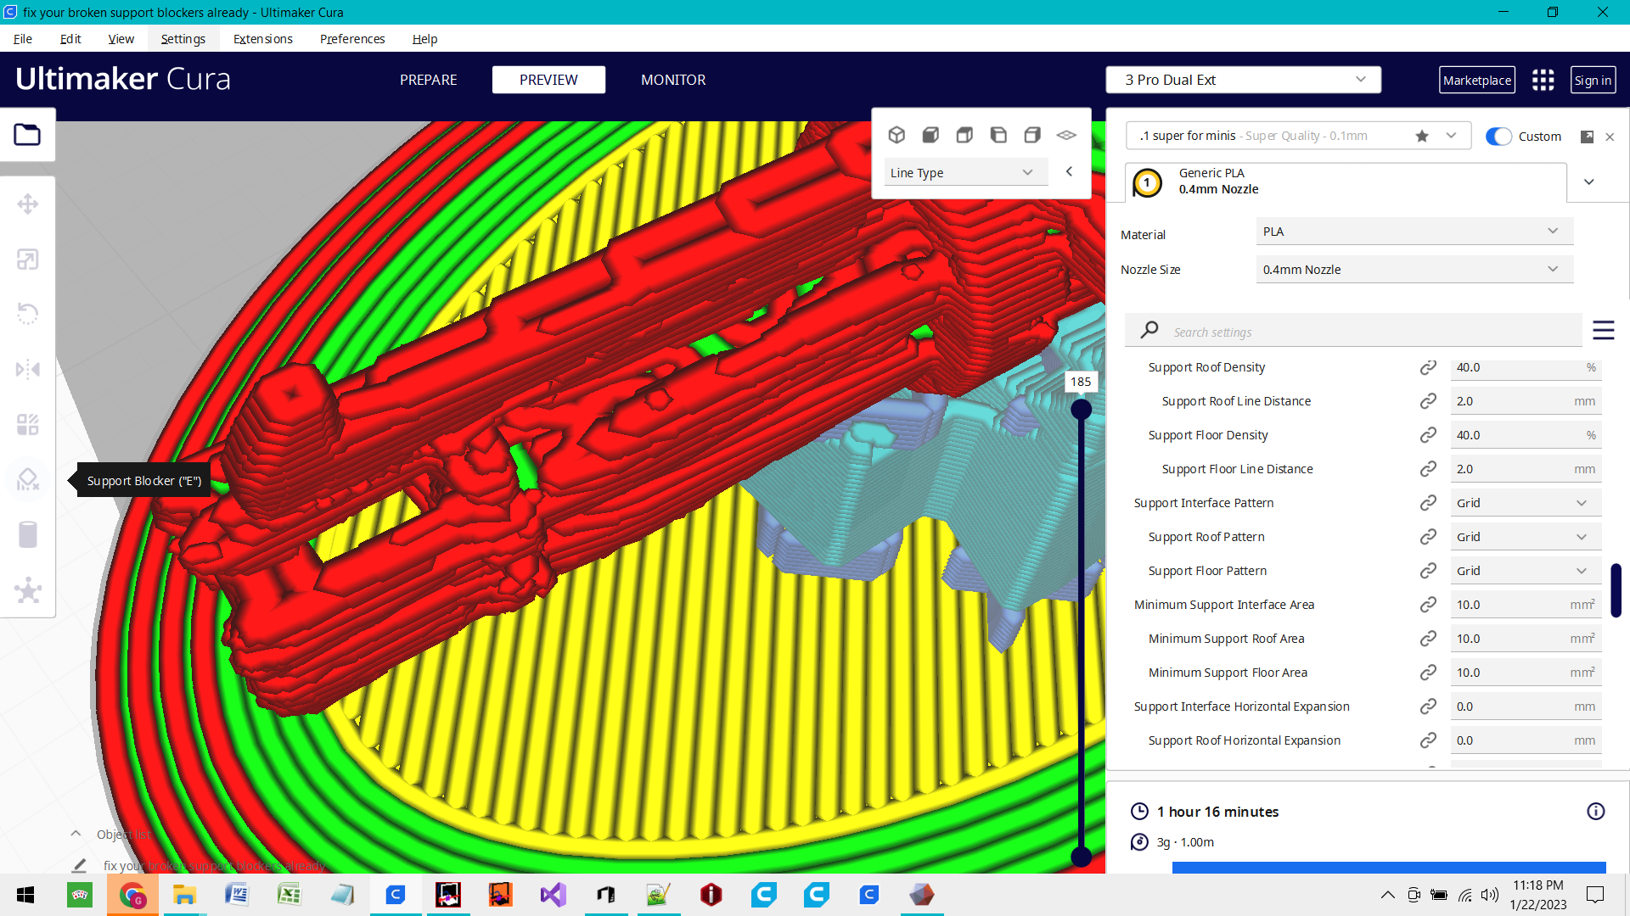Click Support Roof Density link icon
The image size is (1630, 916).
[x=1428, y=367]
